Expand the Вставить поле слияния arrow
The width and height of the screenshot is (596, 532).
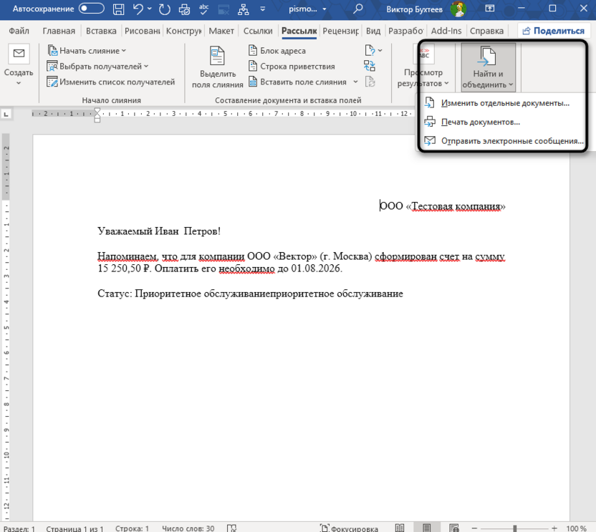click(x=355, y=82)
